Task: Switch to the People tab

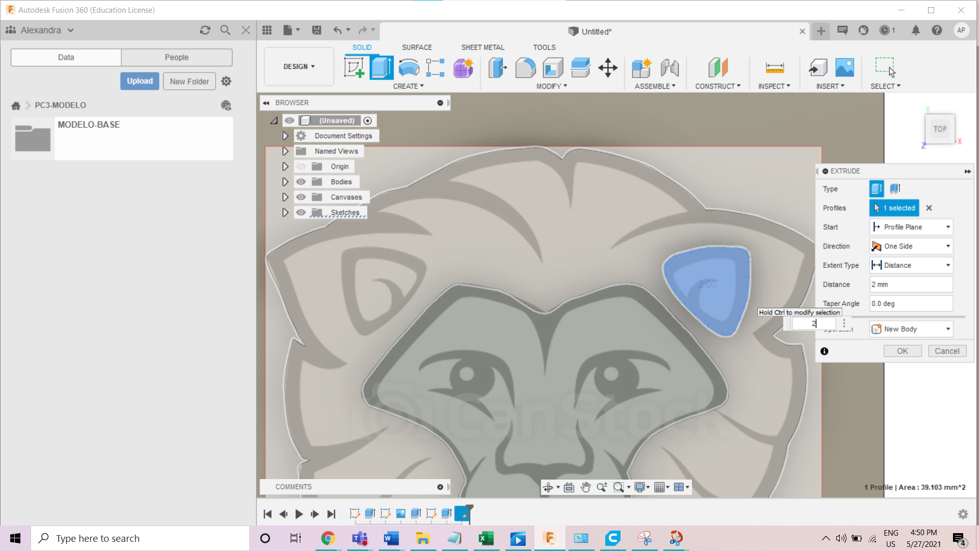Action: pyautogui.click(x=176, y=57)
